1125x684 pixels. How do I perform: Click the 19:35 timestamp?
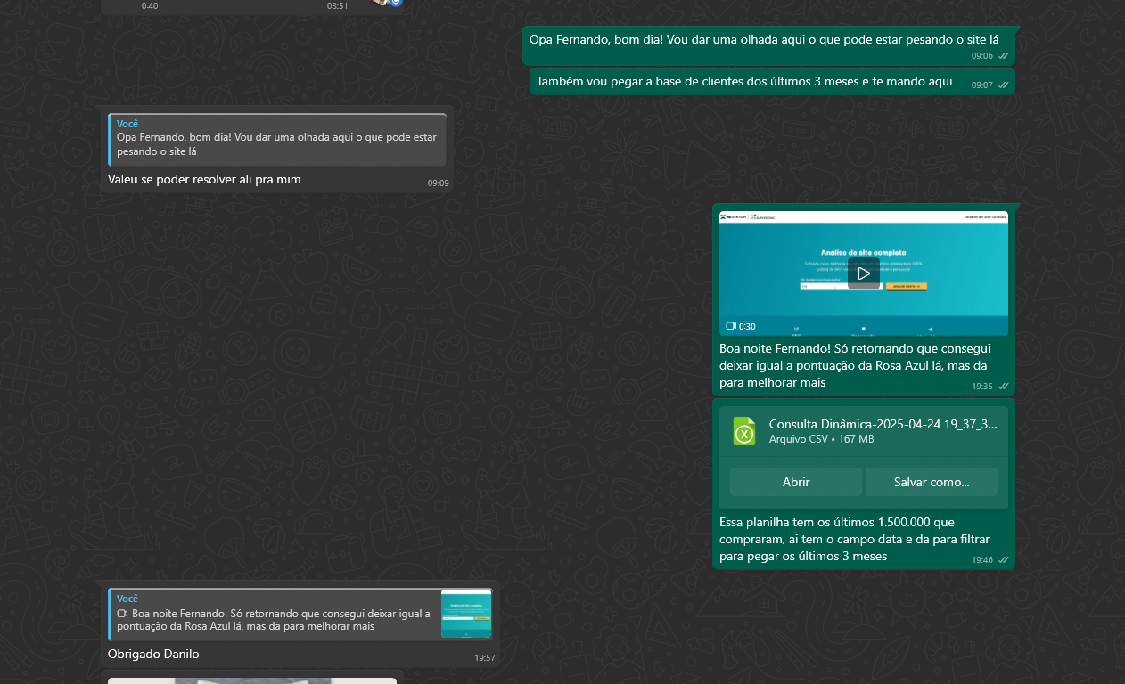pyautogui.click(x=981, y=387)
